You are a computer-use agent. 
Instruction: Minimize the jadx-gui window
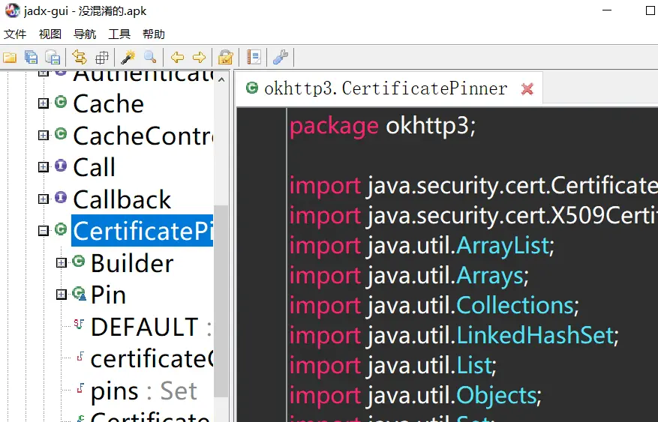[607, 10]
